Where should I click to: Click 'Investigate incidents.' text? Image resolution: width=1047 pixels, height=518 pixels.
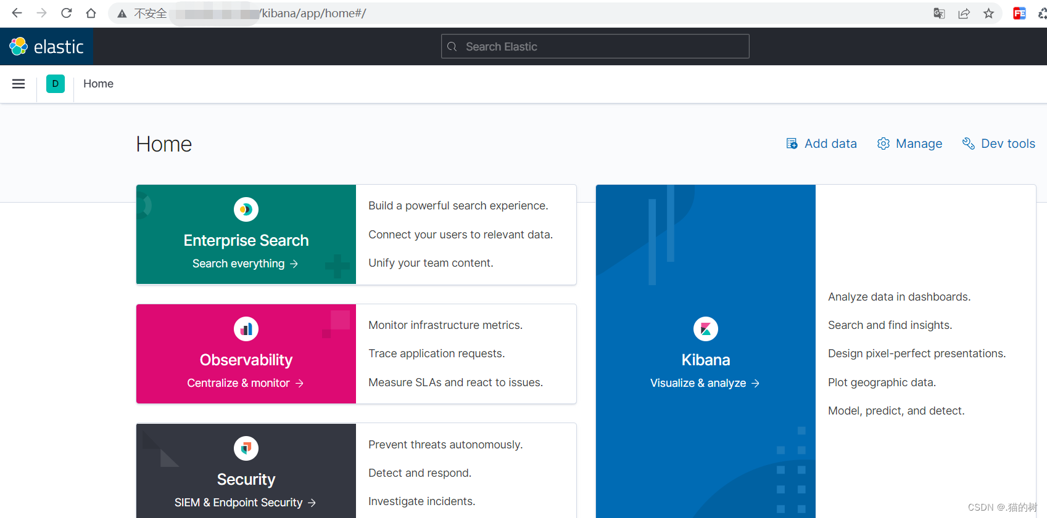[422, 501]
